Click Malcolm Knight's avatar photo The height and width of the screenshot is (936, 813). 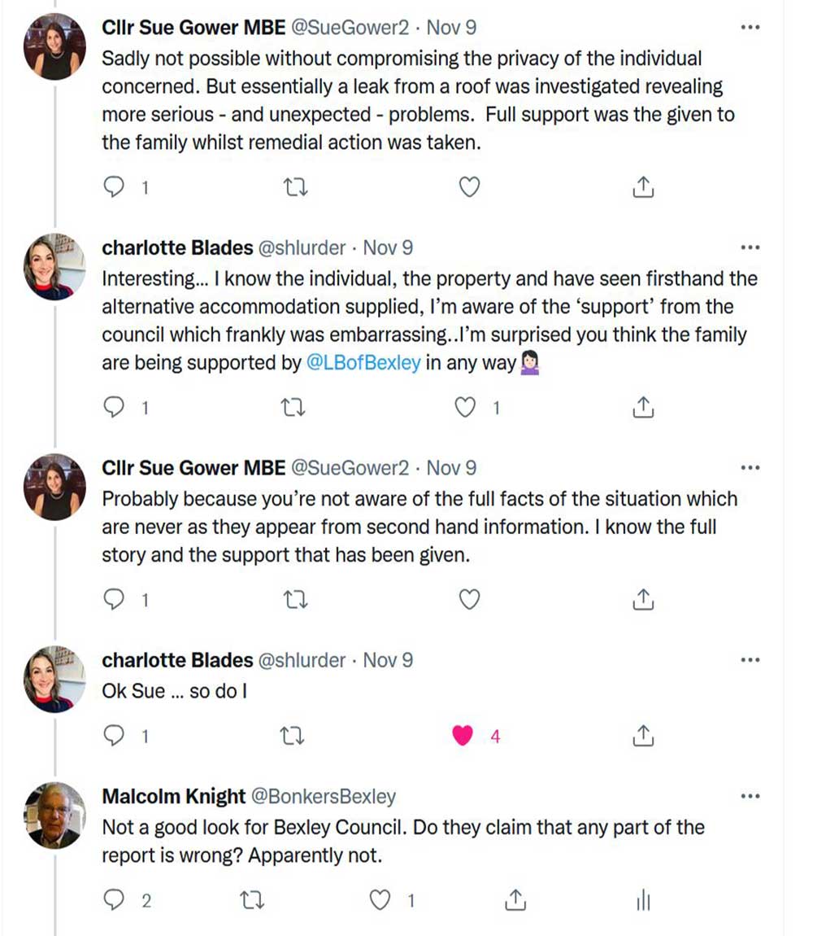coord(55,816)
